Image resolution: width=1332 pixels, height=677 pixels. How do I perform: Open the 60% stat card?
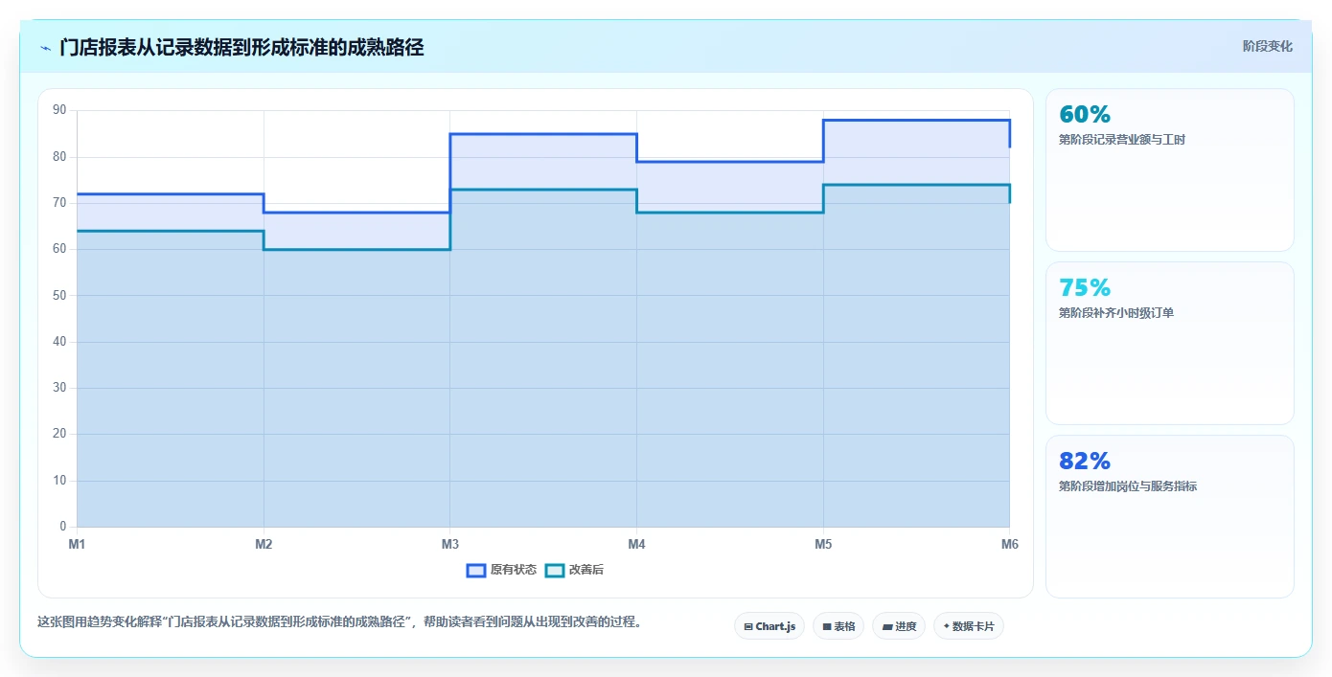[1170, 169]
